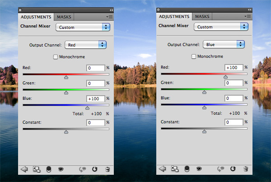
Task: Switch to Adjustments tab in right panel
Action: [174, 16]
